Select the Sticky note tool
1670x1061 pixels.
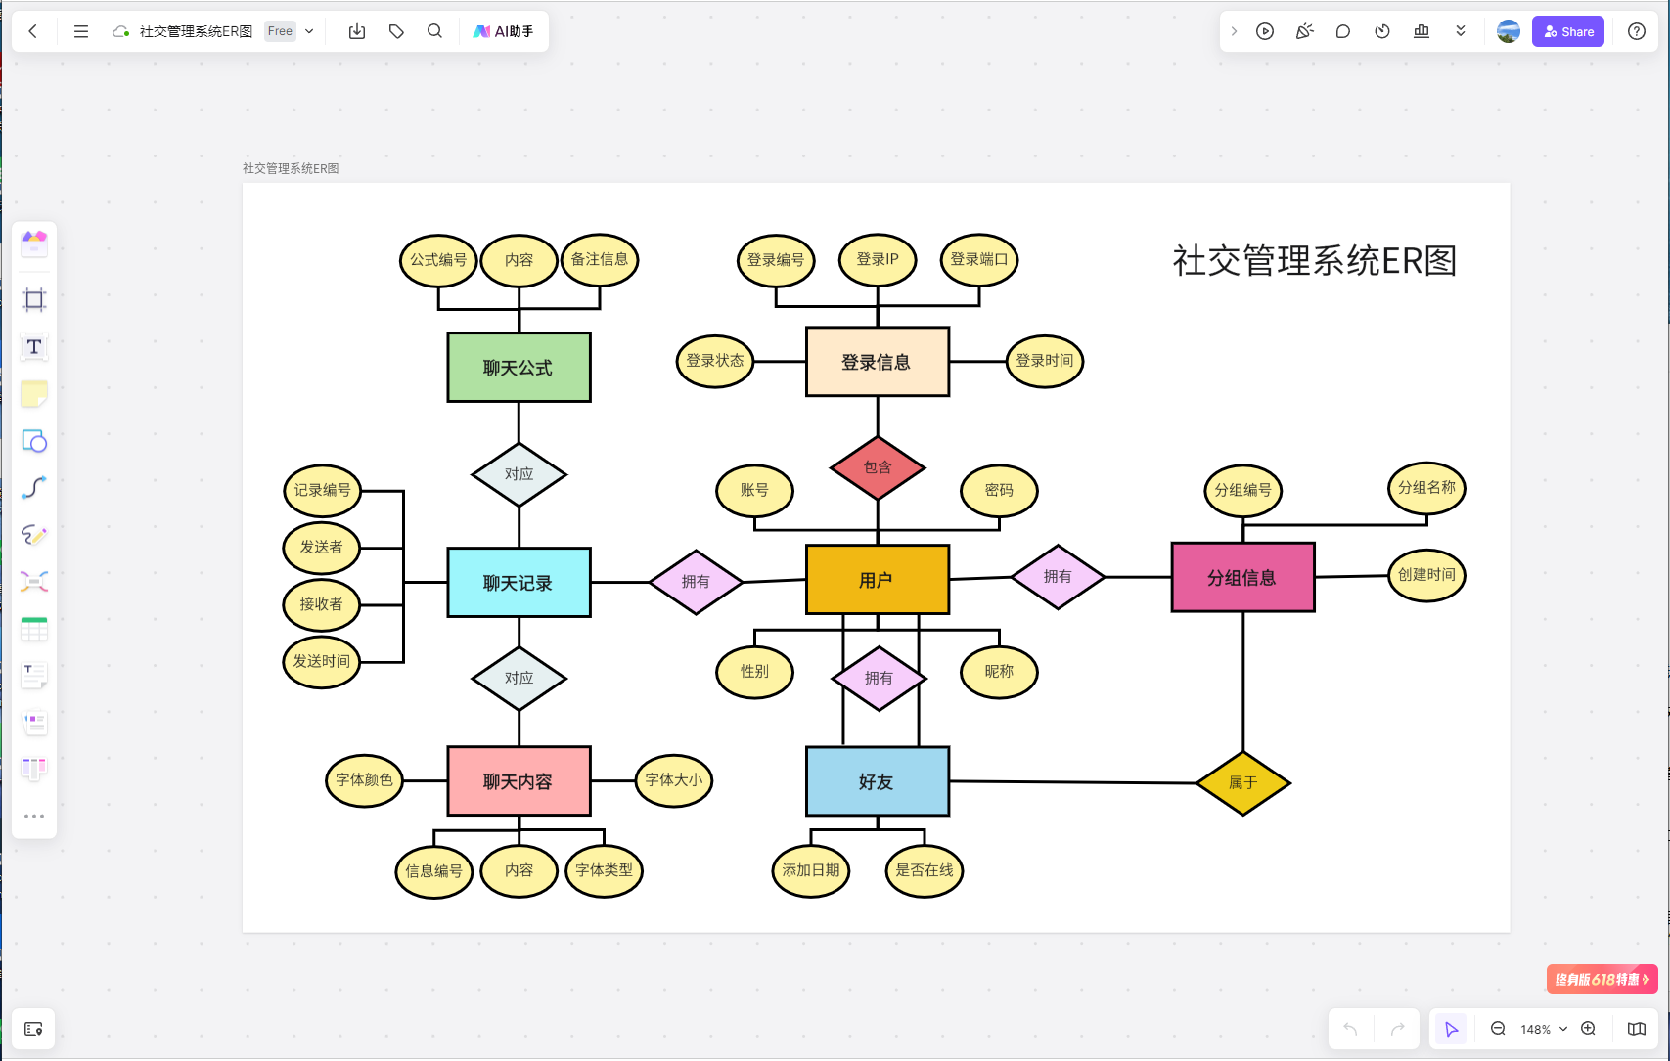coord(34,394)
